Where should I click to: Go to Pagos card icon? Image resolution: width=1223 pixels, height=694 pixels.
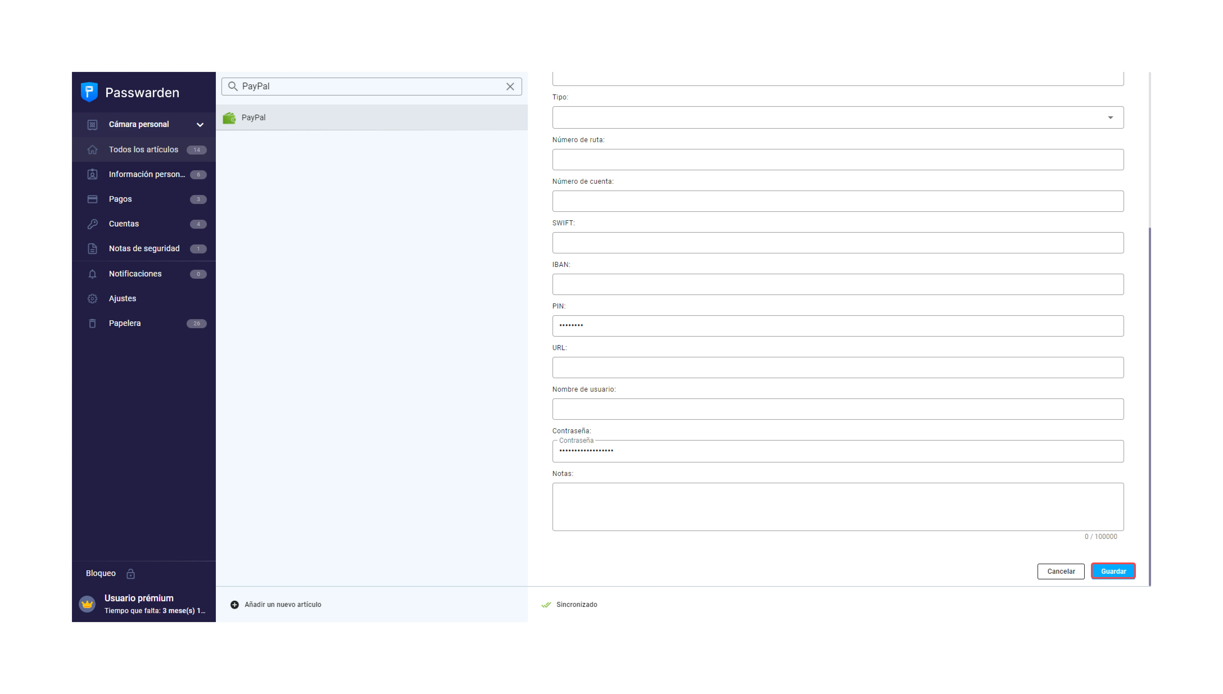(92, 199)
